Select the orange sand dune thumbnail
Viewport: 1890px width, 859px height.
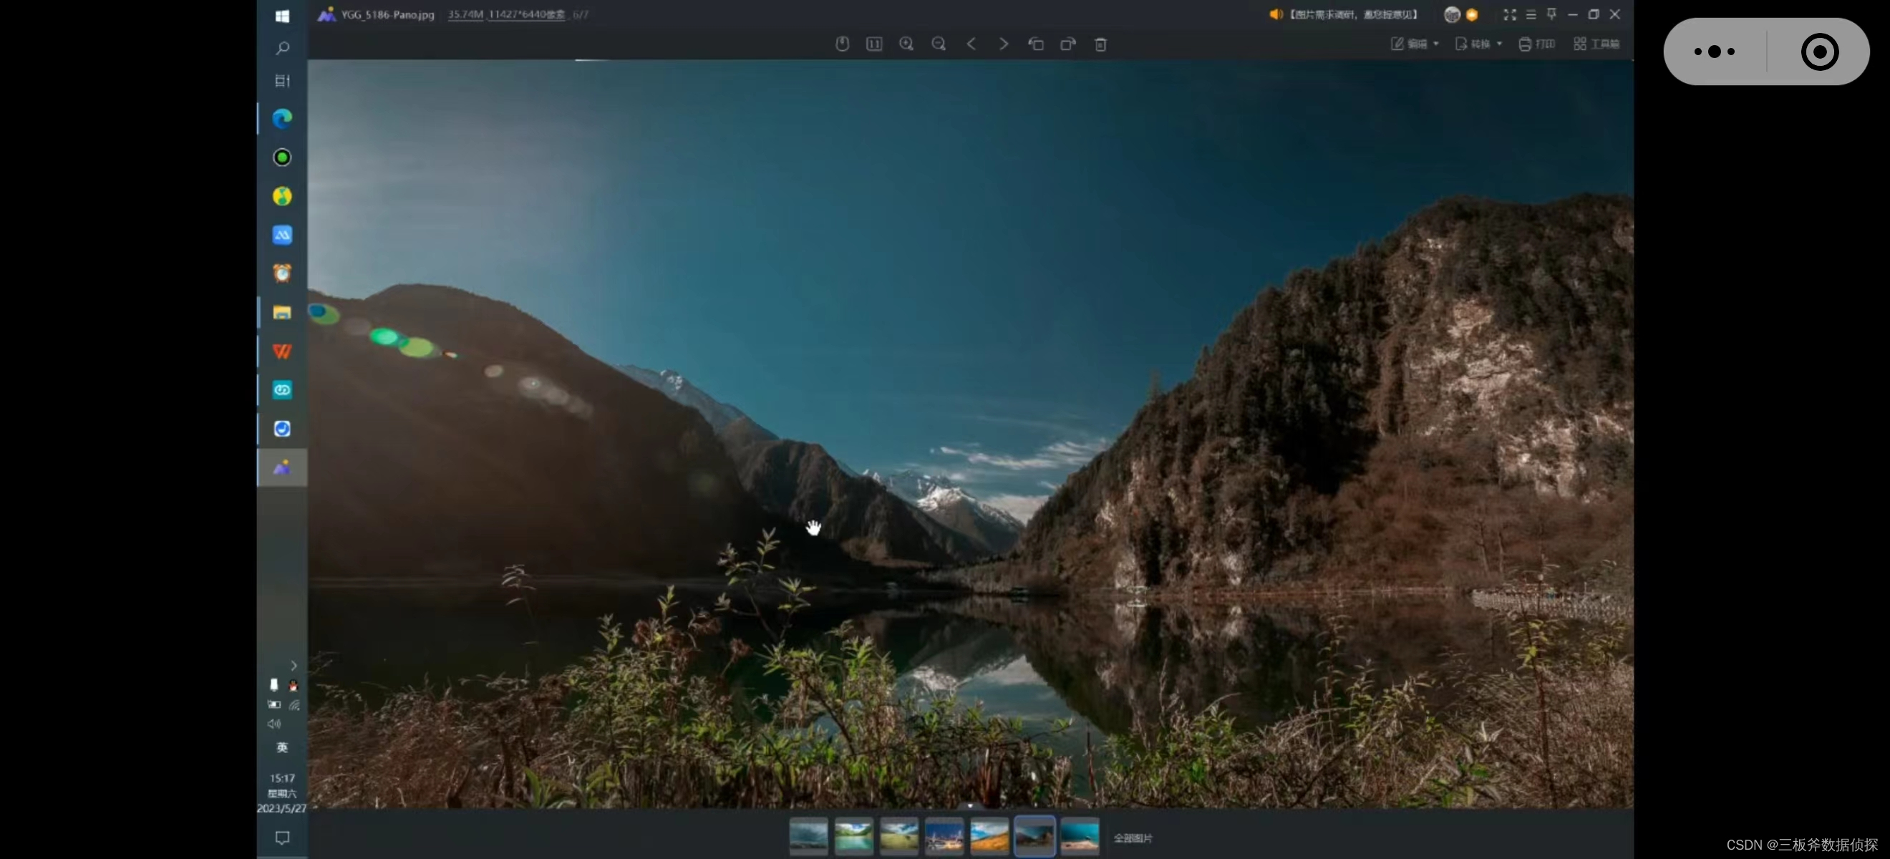[989, 836]
